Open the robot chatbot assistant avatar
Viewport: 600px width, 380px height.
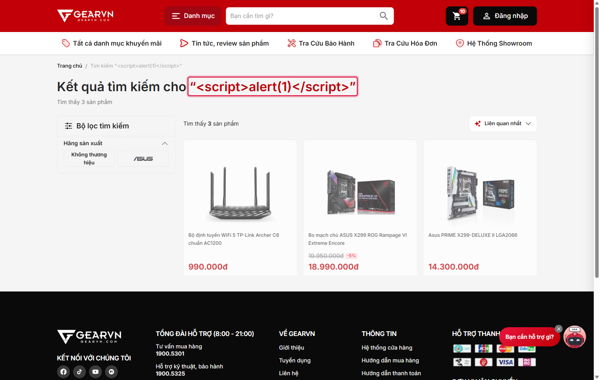575,337
